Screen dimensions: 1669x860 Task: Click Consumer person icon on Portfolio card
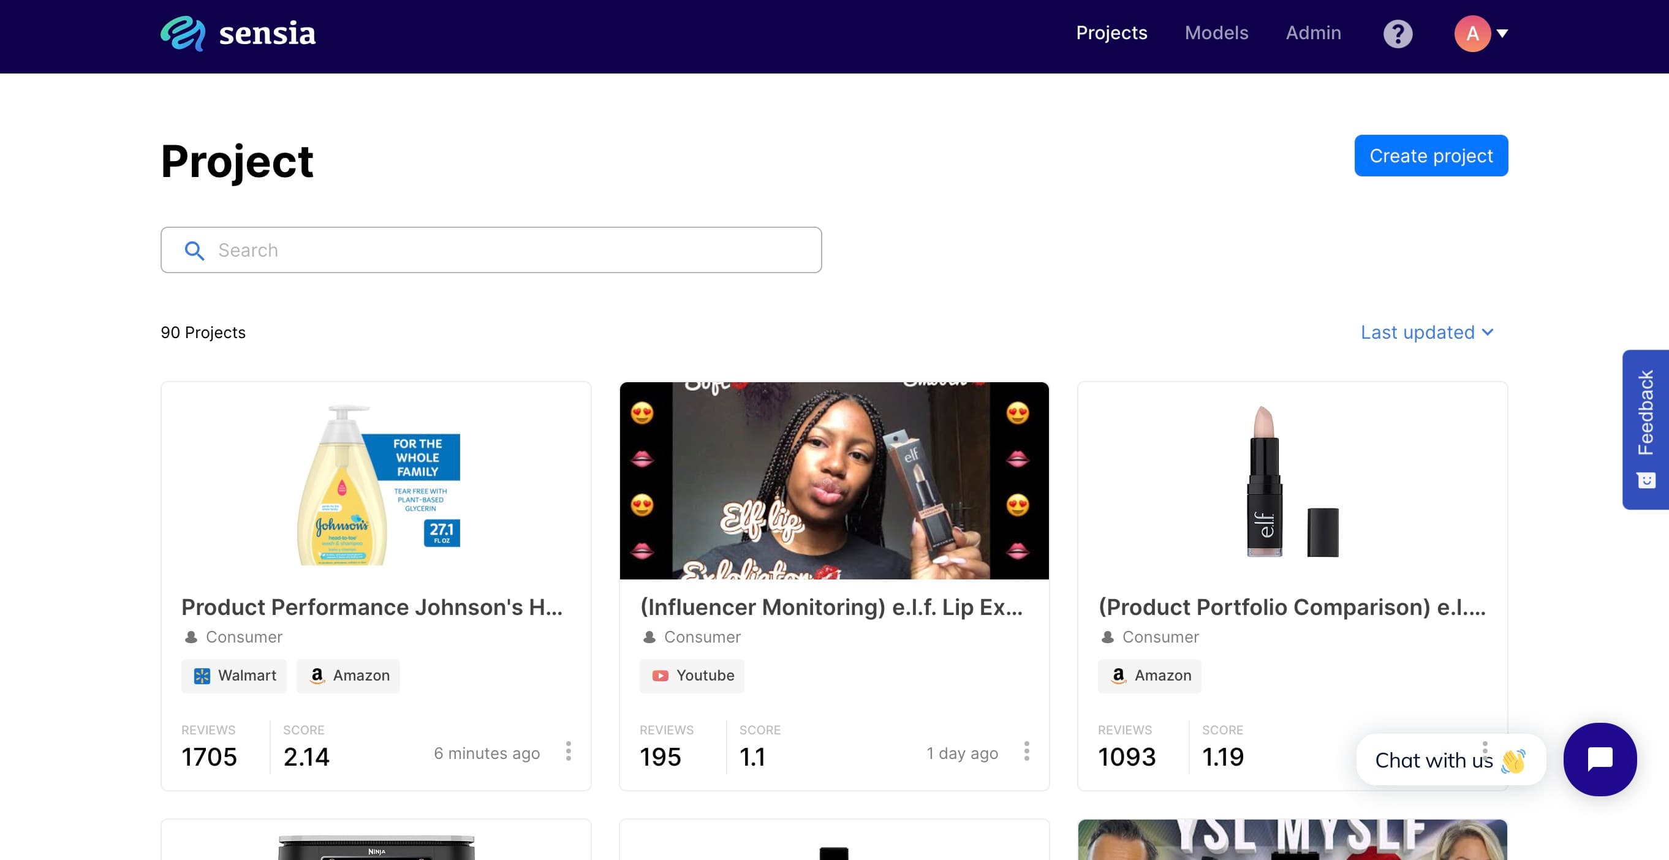coord(1107,637)
